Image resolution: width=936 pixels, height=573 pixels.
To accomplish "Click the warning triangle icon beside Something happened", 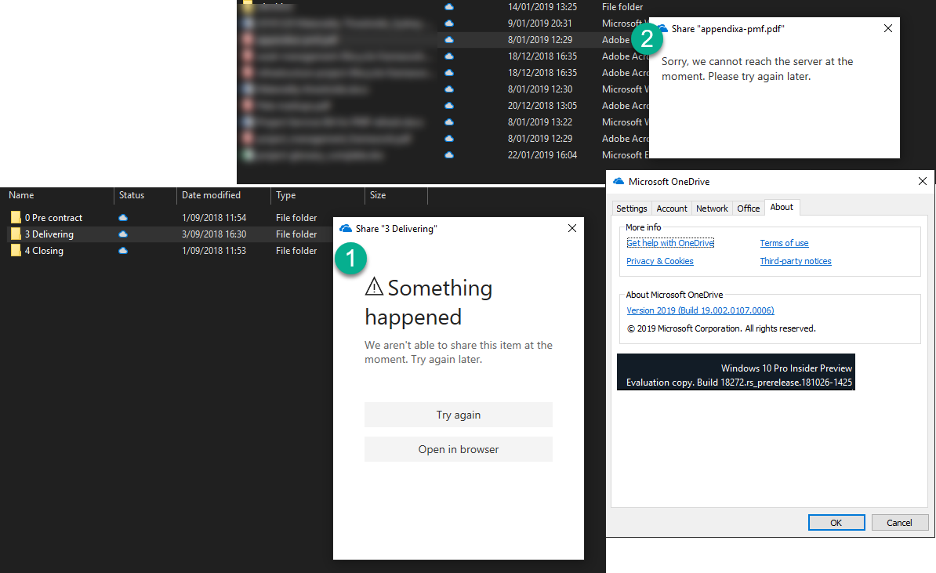I will [374, 287].
